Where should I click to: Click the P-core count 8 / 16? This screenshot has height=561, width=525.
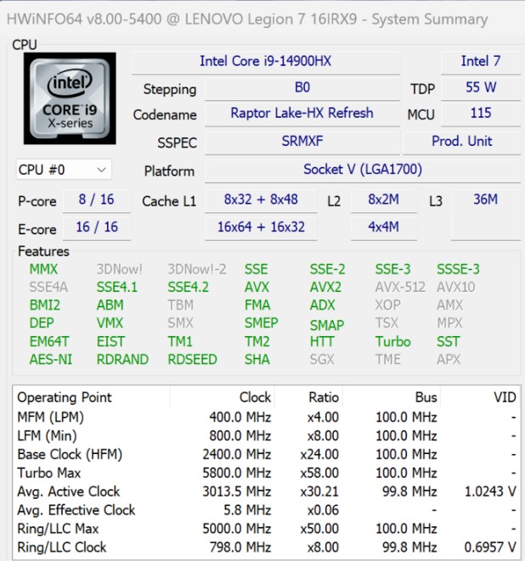[x=96, y=200]
